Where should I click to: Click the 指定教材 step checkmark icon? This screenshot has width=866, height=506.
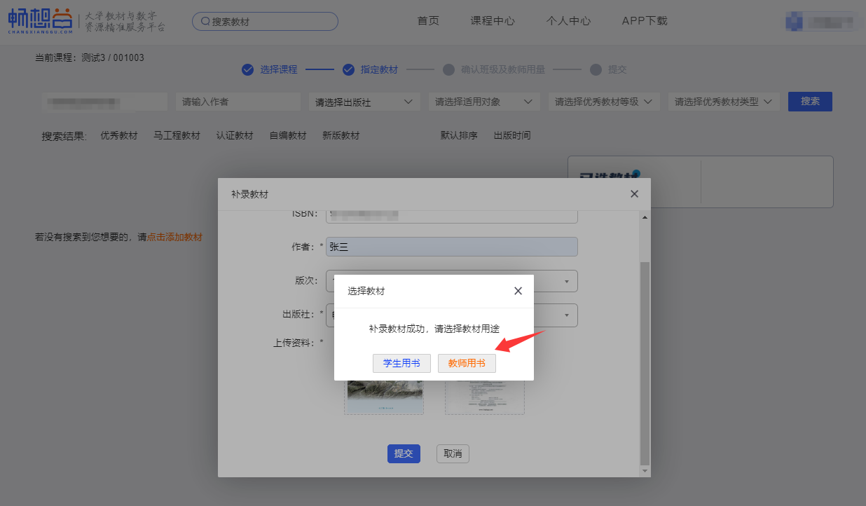pyautogui.click(x=348, y=69)
